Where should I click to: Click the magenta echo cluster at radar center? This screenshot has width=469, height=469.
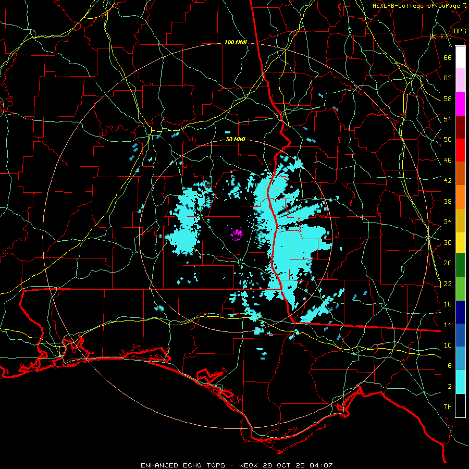tap(237, 234)
